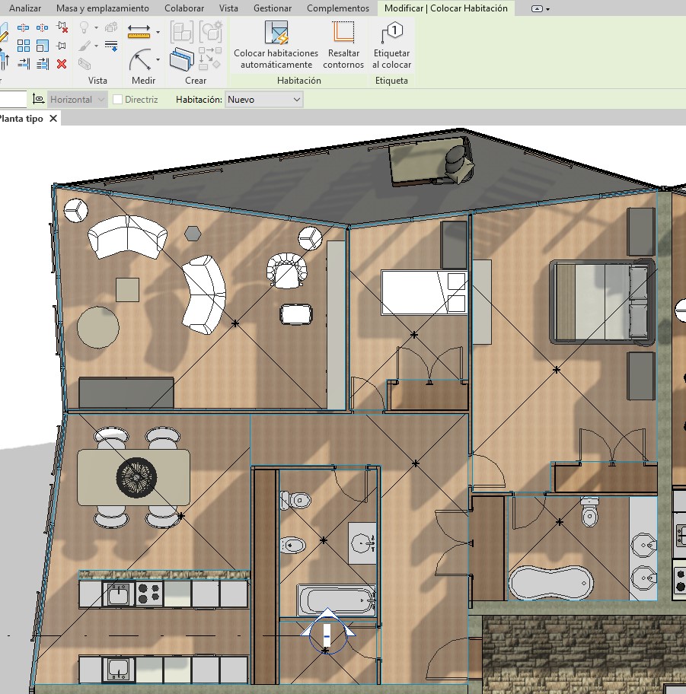The image size is (686, 694).
Task: Click the aligned dimension measure icon
Action: pos(139,31)
